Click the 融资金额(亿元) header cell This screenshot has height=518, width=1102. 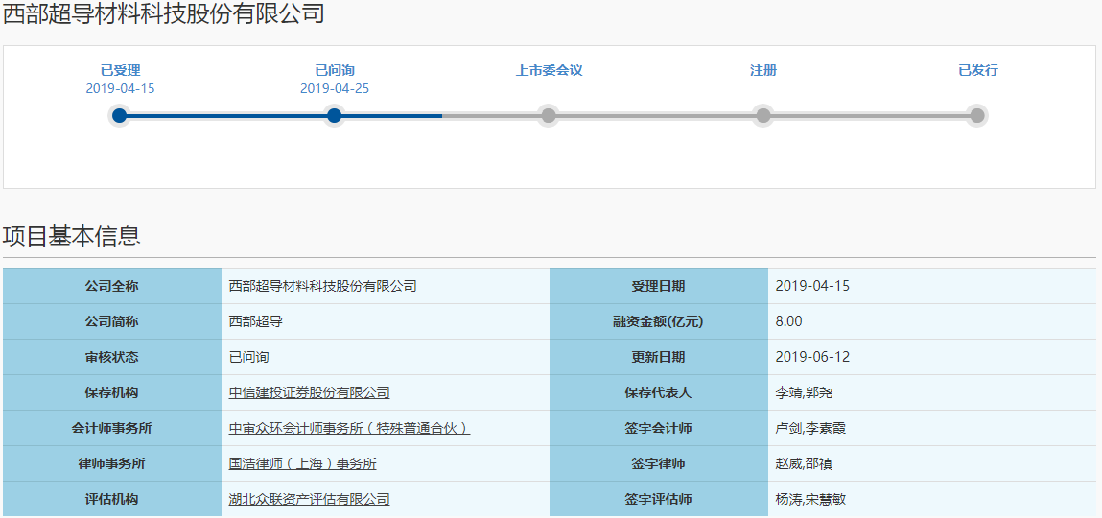(659, 322)
